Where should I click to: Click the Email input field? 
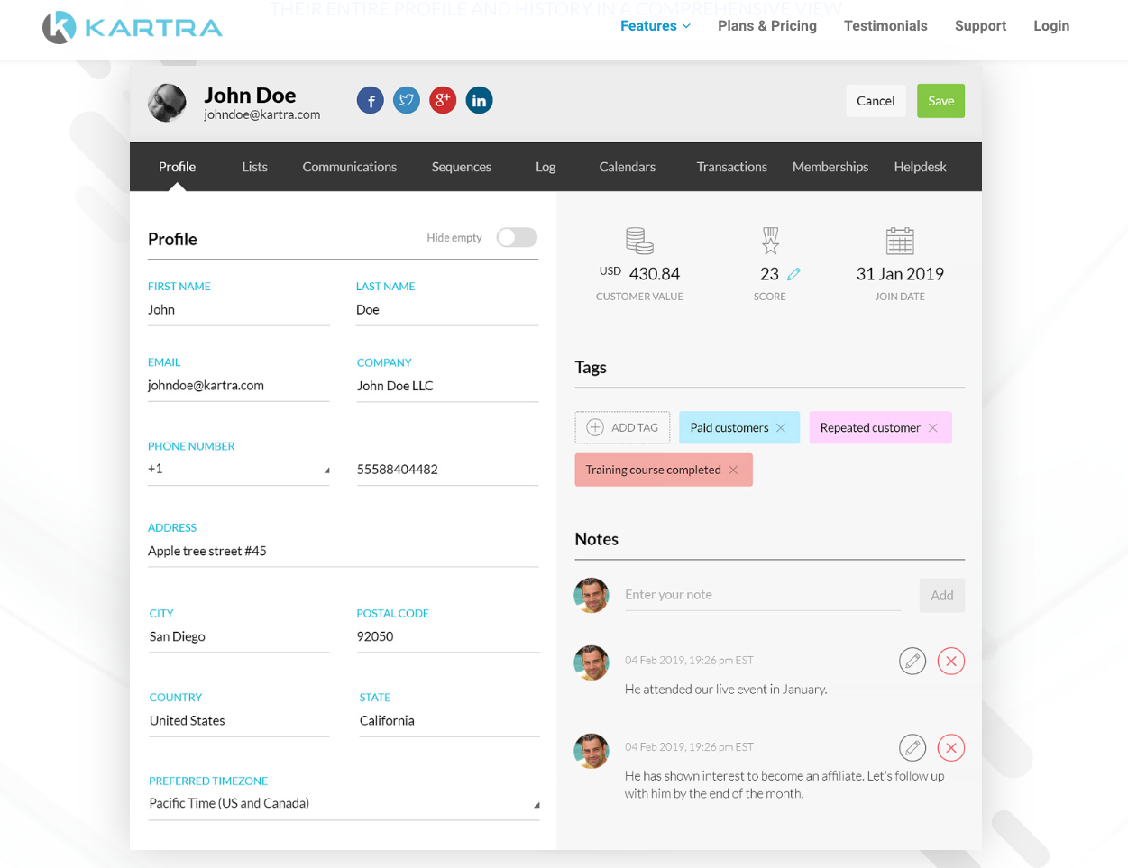click(238, 386)
